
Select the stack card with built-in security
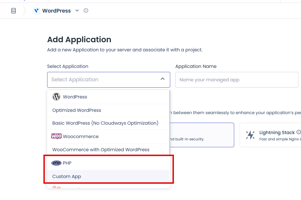coord(202,135)
